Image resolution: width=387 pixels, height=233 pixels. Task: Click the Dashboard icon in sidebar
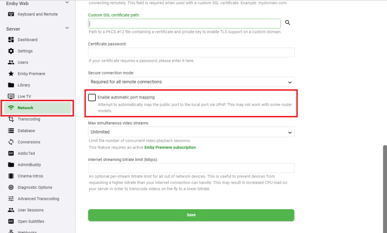coord(11,40)
